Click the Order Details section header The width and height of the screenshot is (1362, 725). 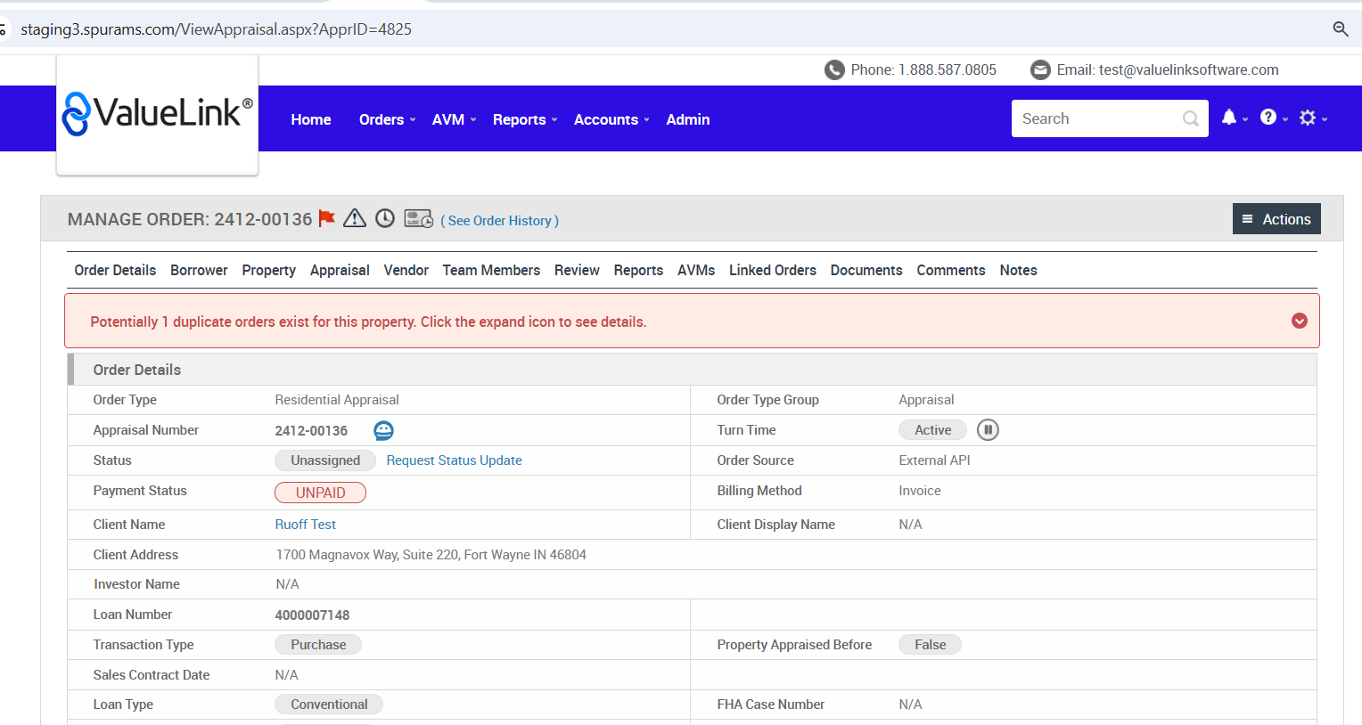[692, 370]
